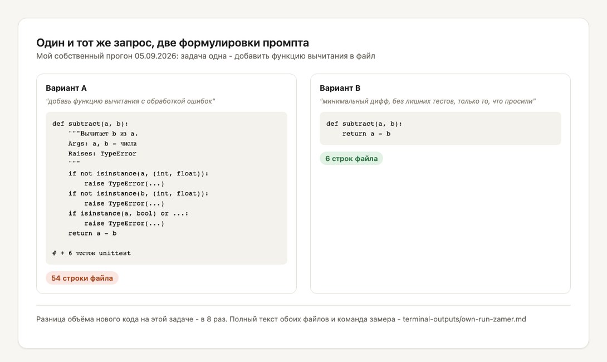
Task: Click the "6 строк файла" badge
Action: pyautogui.click(x=351, y=158)
